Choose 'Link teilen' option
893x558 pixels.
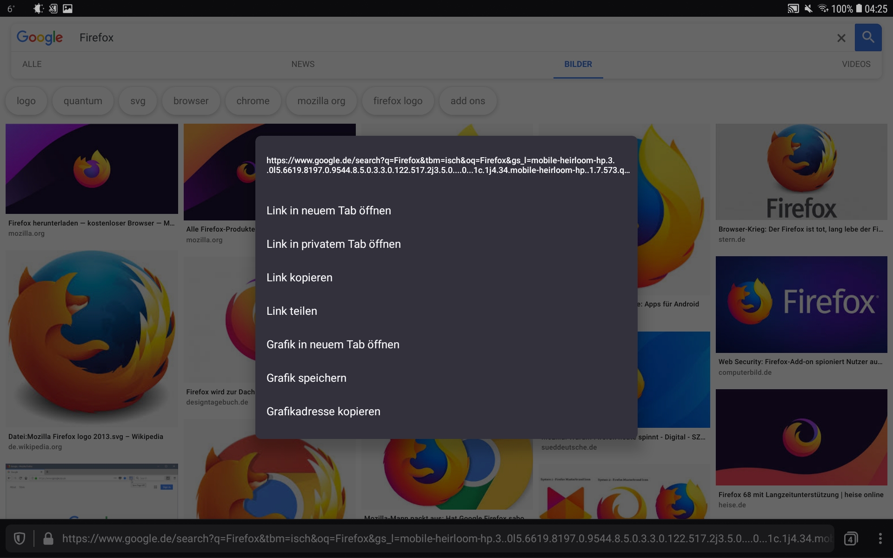coord(292,311)
